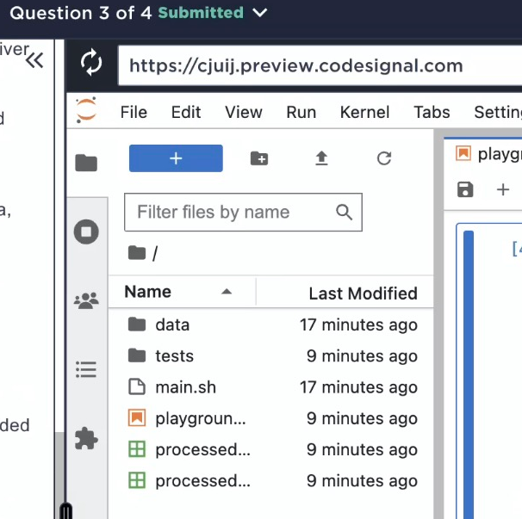Open the File menu
522x519 pixels.
tap(134, 112)
